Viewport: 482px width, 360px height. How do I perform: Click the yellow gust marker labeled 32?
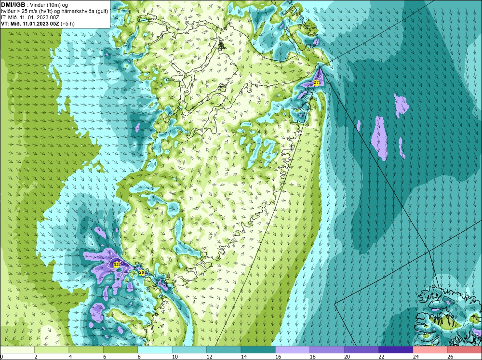[x=116, y=265]
